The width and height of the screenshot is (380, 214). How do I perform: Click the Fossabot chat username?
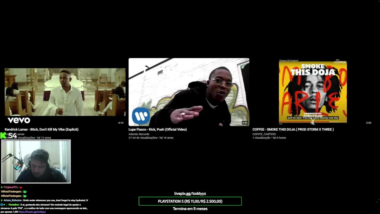click(14, 205)
